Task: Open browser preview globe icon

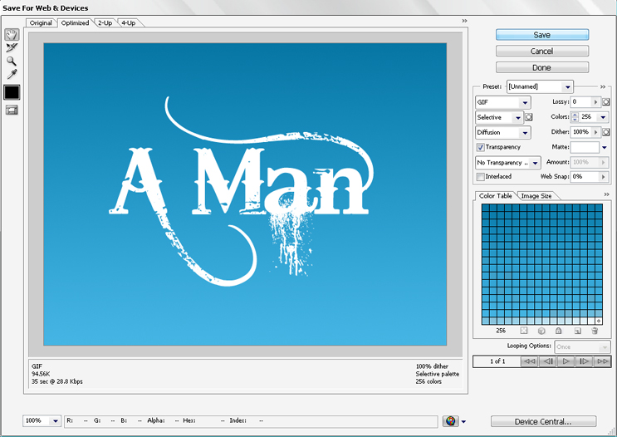Action: tap(450, 421)
